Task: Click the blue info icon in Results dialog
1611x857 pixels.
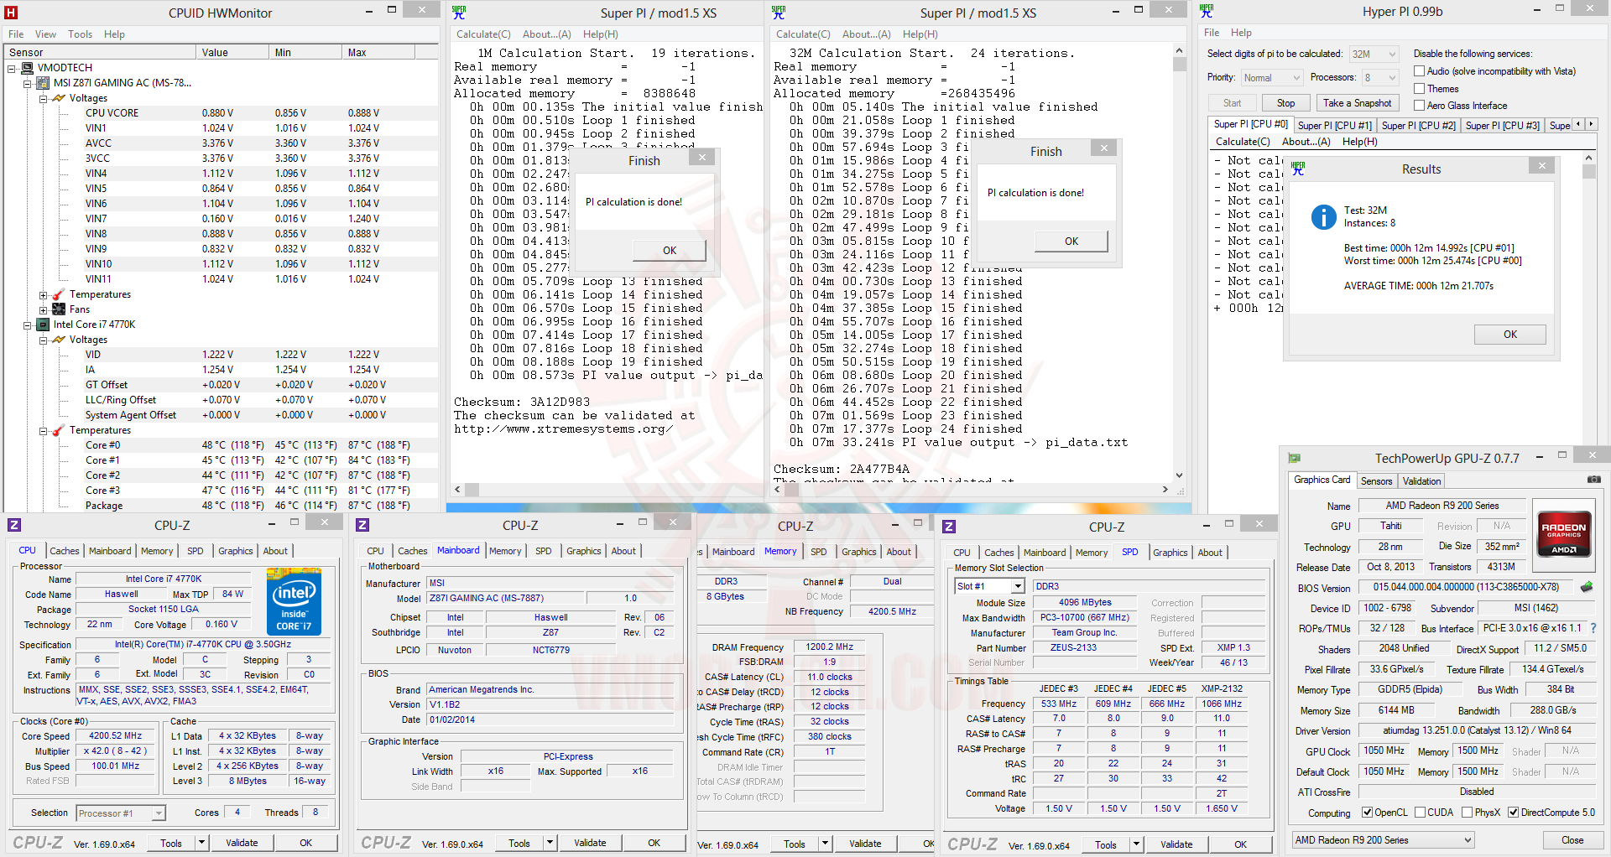Action: click(x=1323, y=217)
